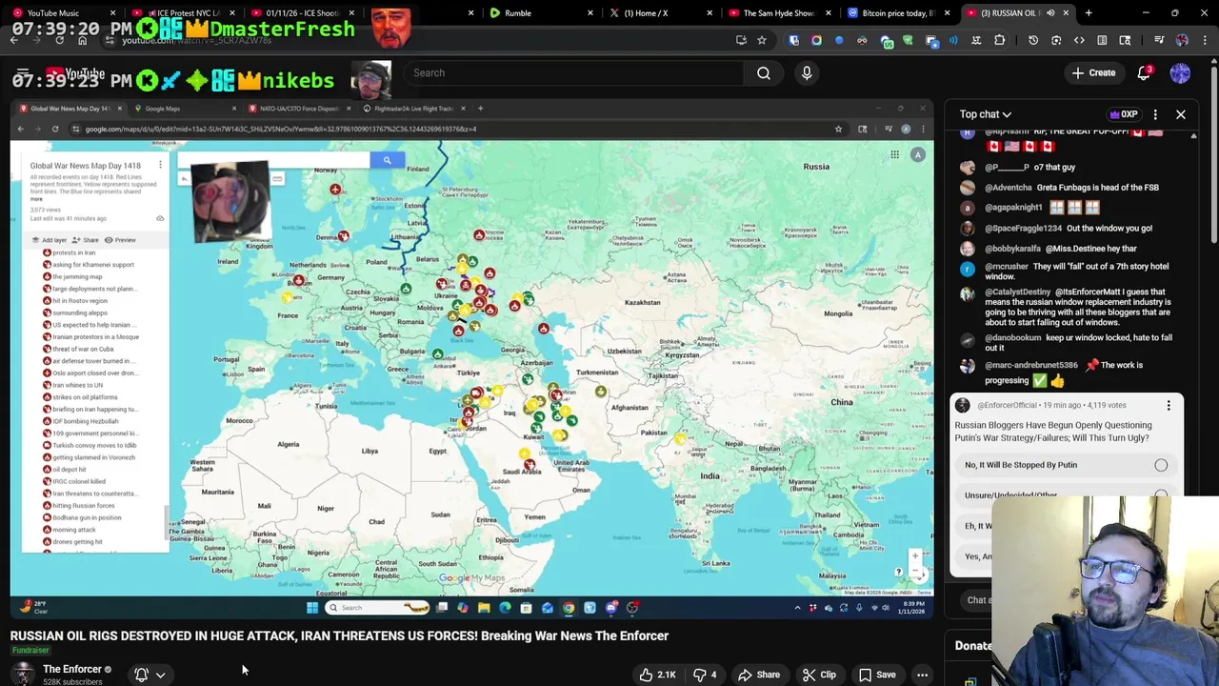Click Windows Start button in streamed taskbar
This screenshot has width=1219, height=686.
(311, 608)
